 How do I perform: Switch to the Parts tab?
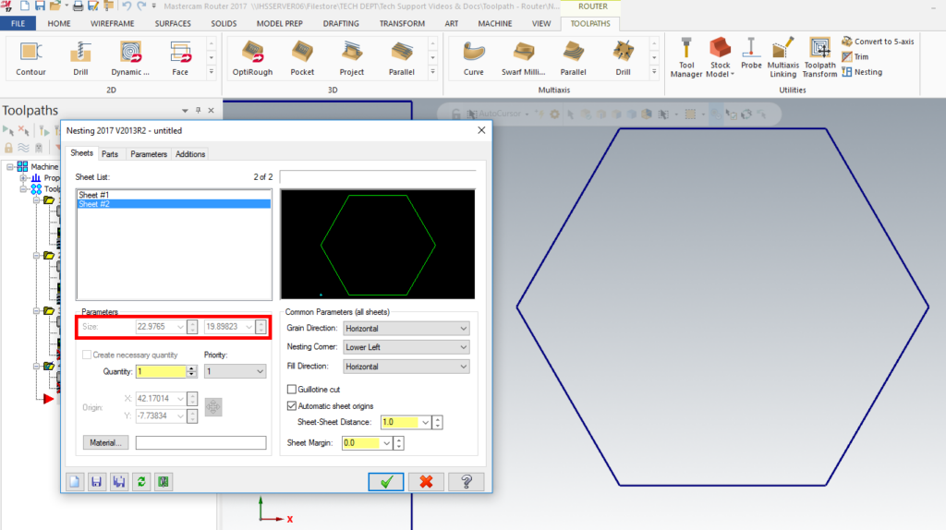click(110, 154)
